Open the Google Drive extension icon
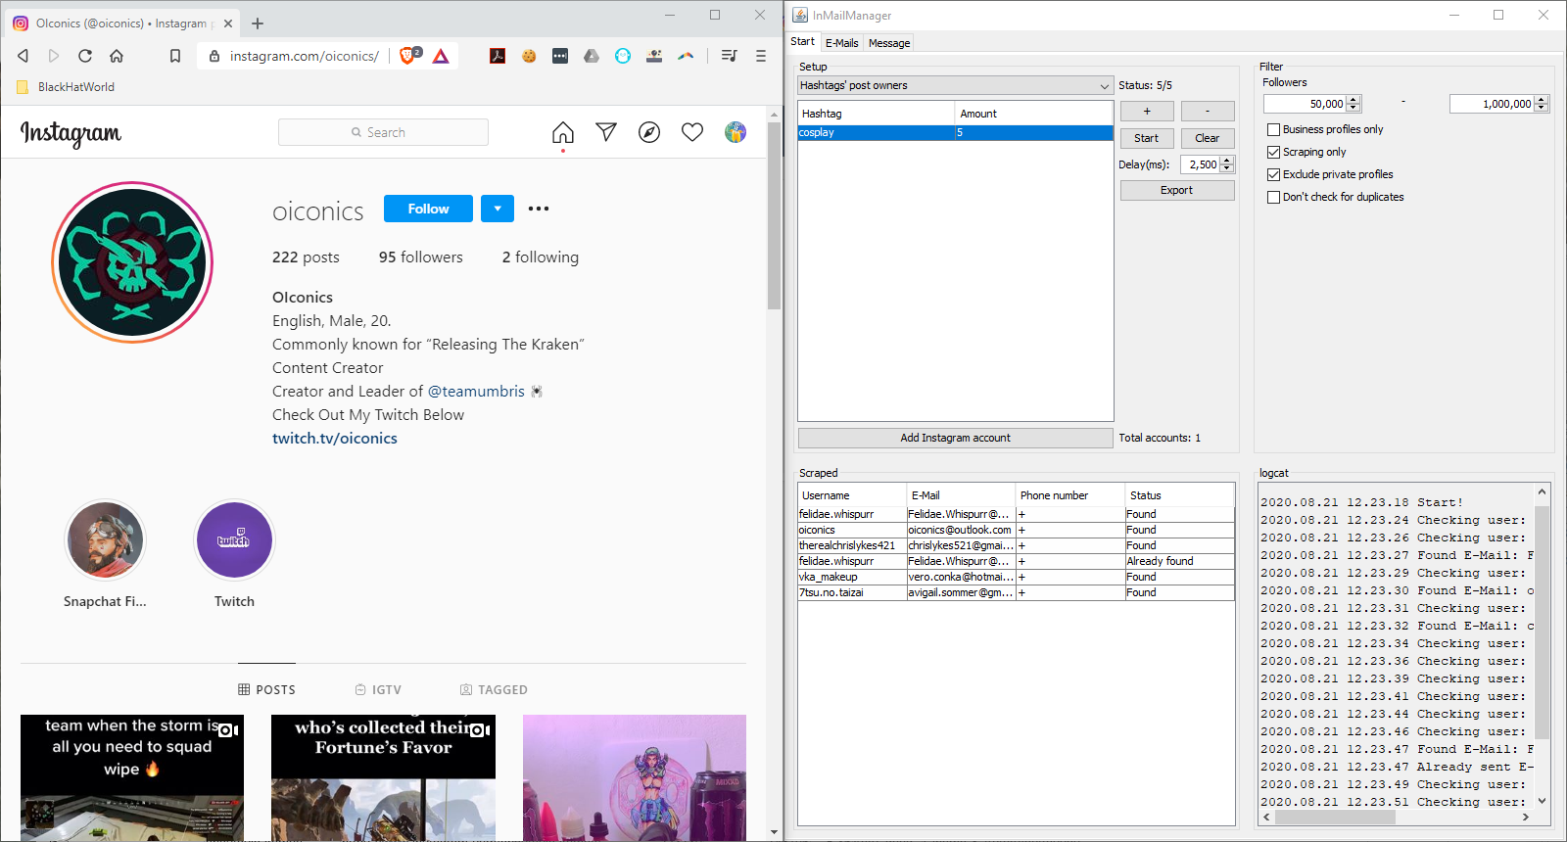Screen dimensions: 1567x842 point(592,56)
